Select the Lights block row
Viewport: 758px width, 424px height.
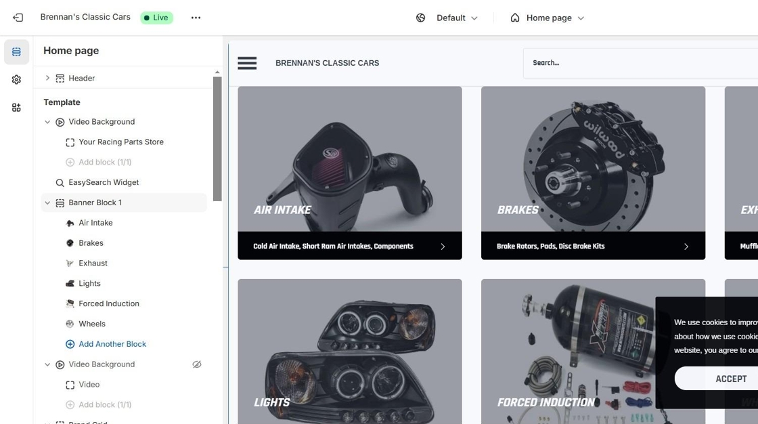[125, 284]
